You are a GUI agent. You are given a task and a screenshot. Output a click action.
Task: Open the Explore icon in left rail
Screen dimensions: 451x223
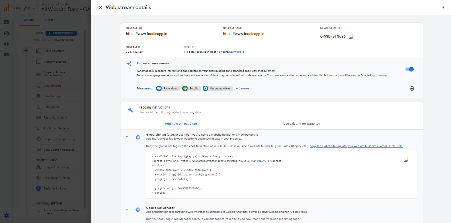pyautogui.click(x=7, y=33)
